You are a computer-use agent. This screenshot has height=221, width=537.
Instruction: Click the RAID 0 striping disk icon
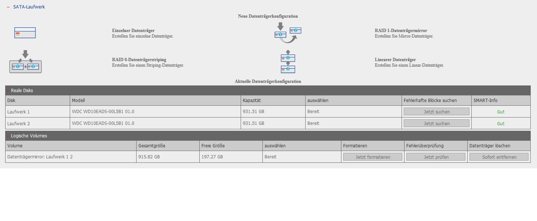25,62
